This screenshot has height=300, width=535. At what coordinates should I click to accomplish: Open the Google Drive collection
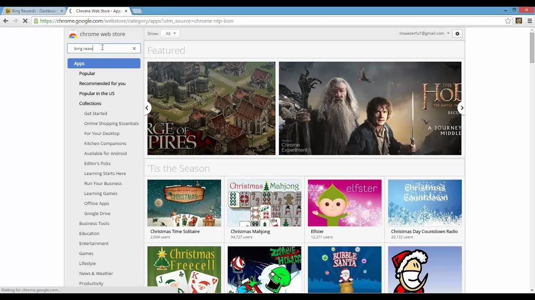point(97,213)
